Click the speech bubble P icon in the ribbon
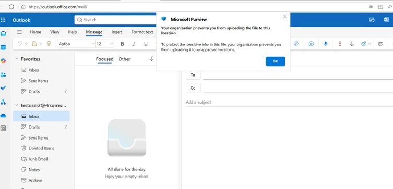Viewport: 393px width, 189px height. pyautogui.click(x=311, y=44)
